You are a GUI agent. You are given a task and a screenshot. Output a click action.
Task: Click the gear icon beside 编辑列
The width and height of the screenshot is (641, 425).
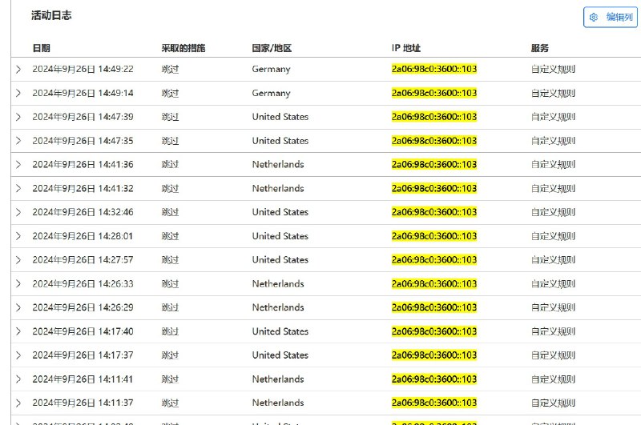pos(594,17)
